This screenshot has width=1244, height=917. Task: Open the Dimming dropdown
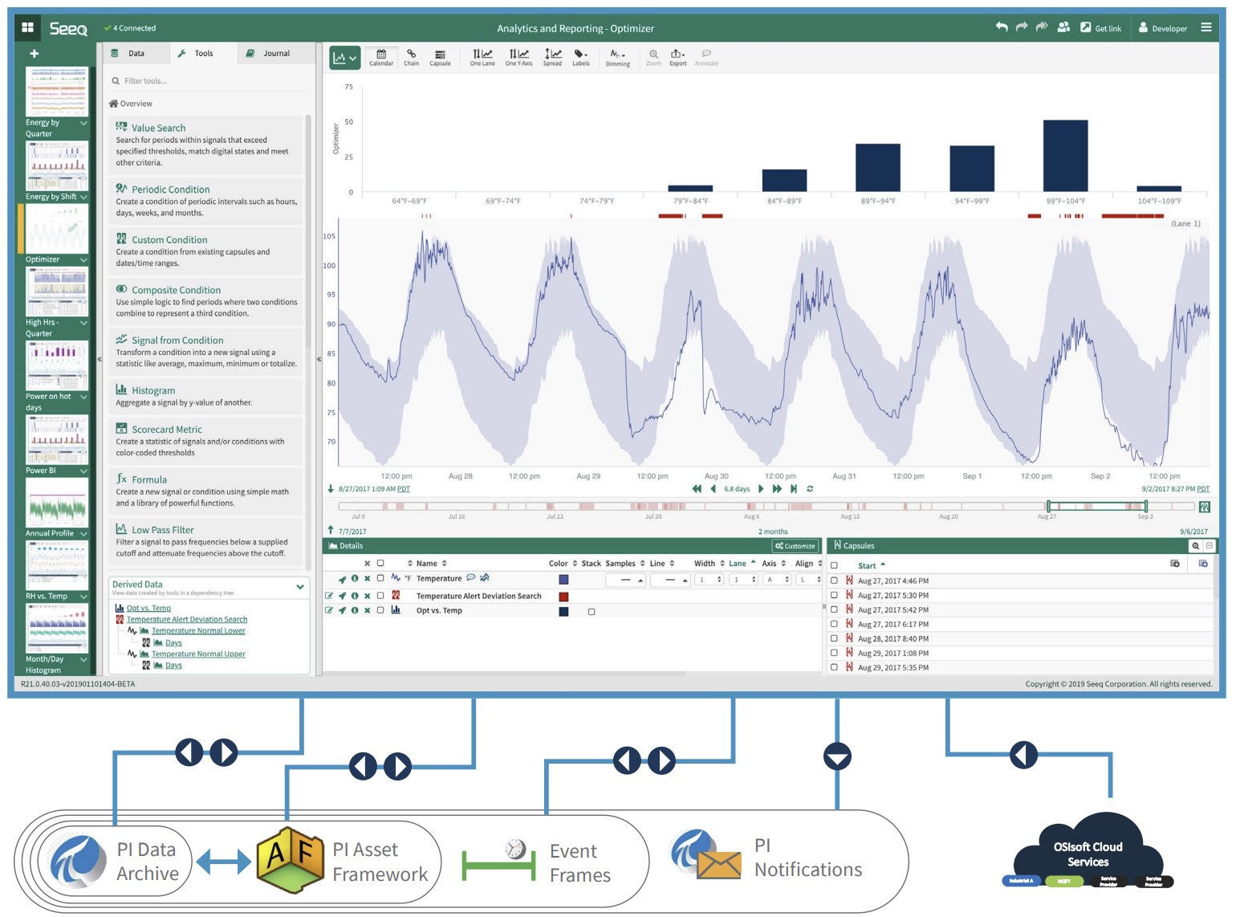click(x=618, y=57)
